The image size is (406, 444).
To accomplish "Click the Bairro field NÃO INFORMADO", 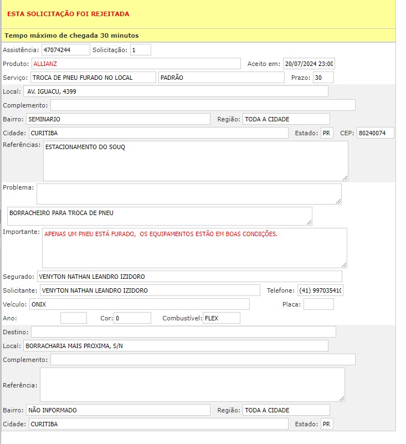I will pos(119,410).
